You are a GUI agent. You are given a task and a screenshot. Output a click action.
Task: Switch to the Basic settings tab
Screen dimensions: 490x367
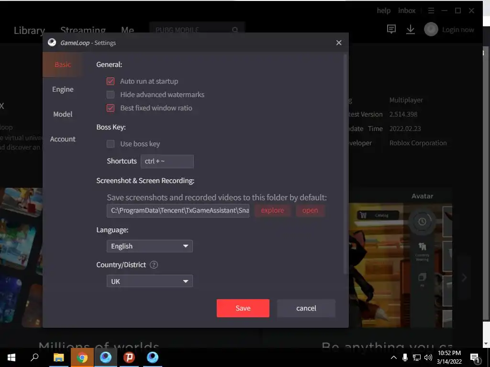63,65
